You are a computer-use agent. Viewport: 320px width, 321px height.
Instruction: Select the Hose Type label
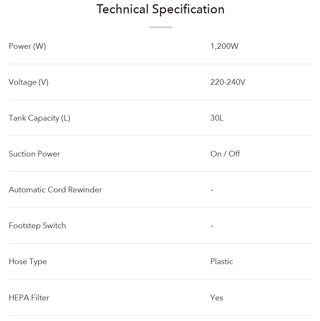tap(28, 261)
